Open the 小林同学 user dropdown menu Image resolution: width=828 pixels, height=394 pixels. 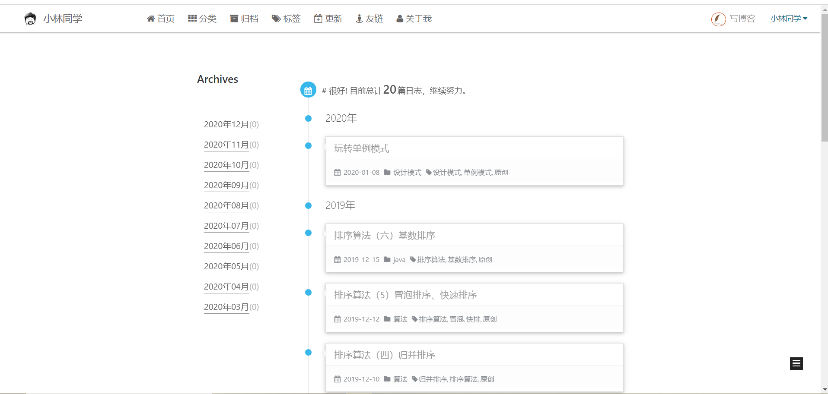(x=789, y=19)
